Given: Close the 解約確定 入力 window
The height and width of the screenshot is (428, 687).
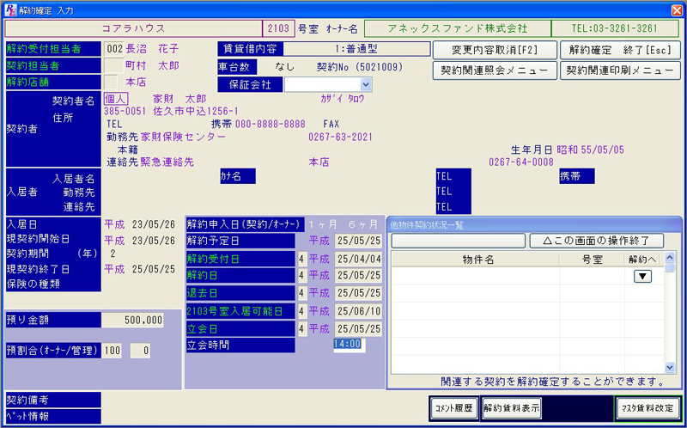Looking at the screenshot, I should pyautogui.click(x=676, y=9).
